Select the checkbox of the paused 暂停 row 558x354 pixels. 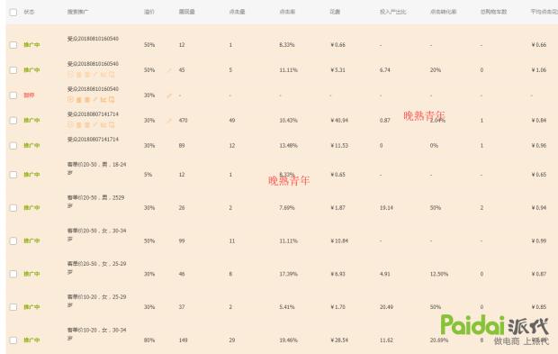(x=13, y=95)
